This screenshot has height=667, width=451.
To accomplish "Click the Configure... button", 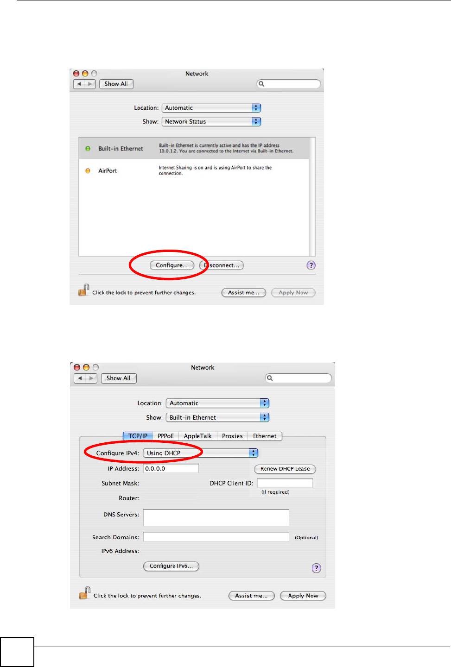I will [172, 265].
